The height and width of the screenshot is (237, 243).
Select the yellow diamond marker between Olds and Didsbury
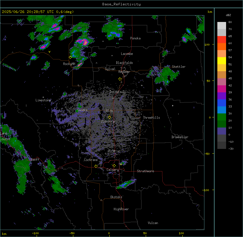click(109, 117)
